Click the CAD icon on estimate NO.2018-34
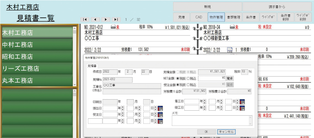314x138 pixels. (x=230, y=50)
